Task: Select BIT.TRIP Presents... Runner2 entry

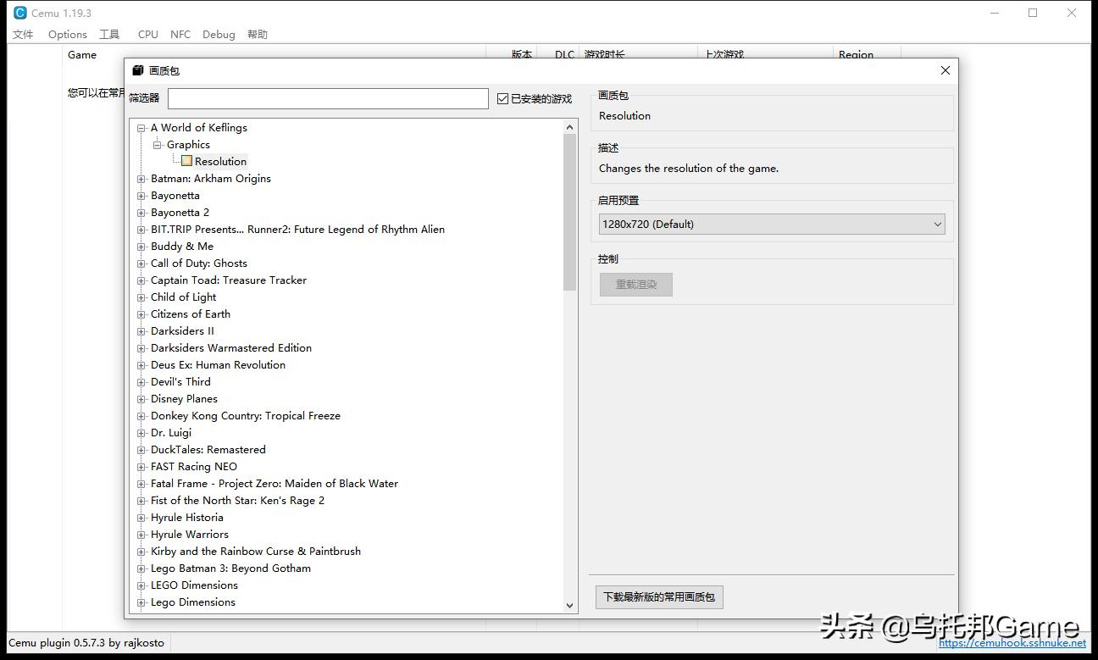Action: coord(297,230)
